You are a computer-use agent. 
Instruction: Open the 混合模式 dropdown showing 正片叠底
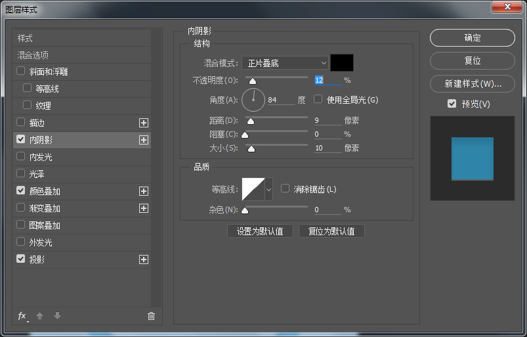point(285,63)
